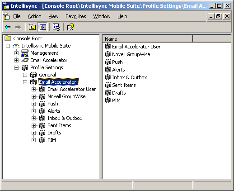
Task: Open Novell GroupWise icon in right pane
Action: [108, 54]
